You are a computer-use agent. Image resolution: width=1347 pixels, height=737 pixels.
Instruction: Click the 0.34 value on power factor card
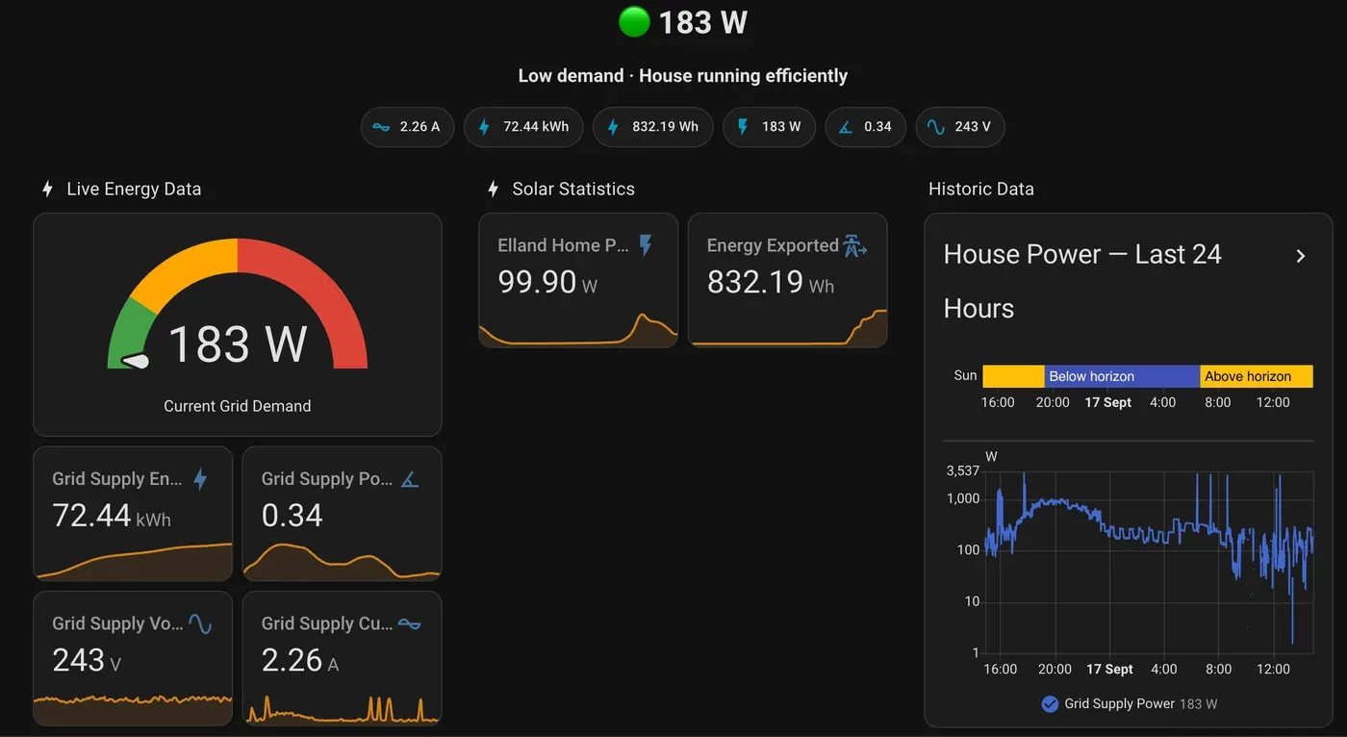pos(292,517)
